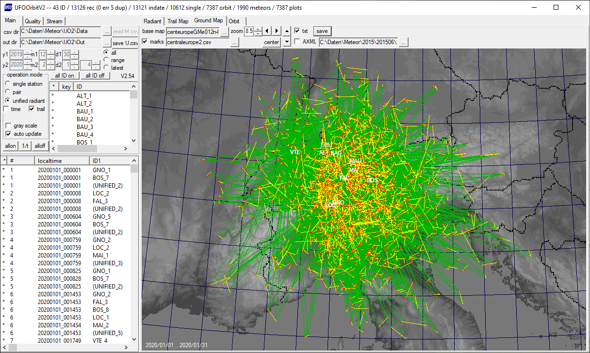Select the single station operation mode
Viewport: 590px width, 353px height.
click(8, 84)
